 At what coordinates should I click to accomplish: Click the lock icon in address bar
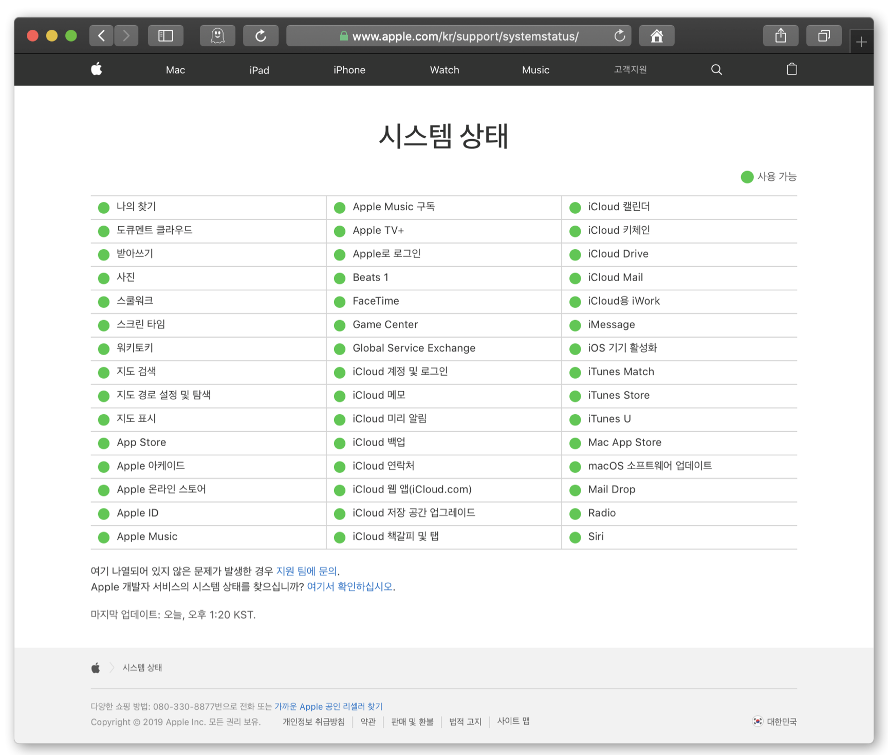pos(344,36)
